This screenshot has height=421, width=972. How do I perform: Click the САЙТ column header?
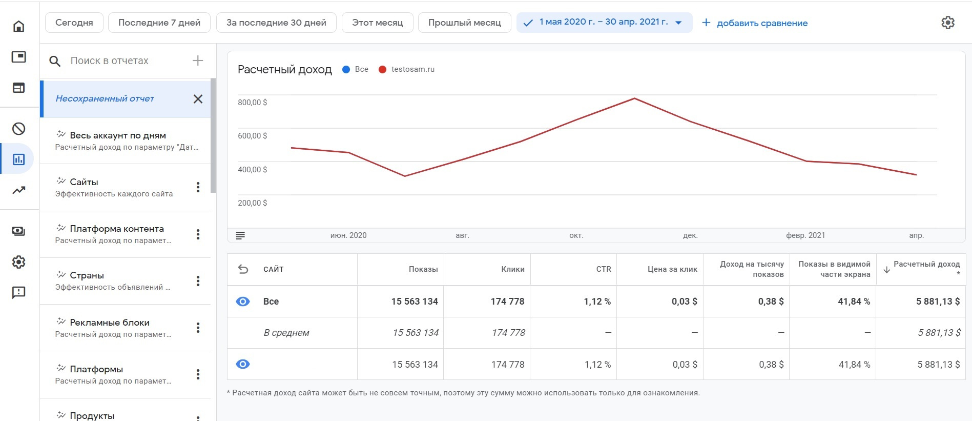click(274, 269)
